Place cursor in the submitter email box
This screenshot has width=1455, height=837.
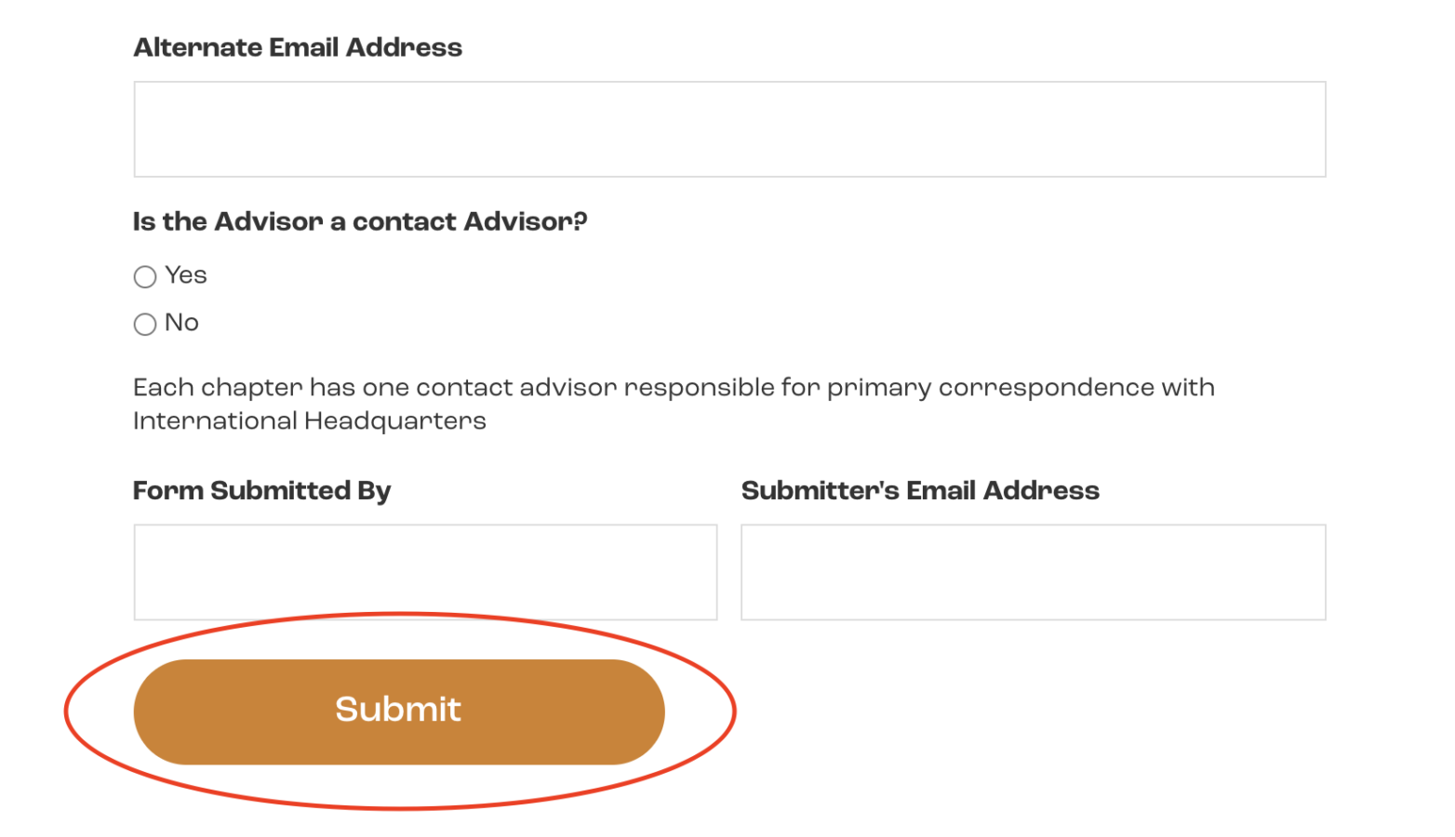1034,572
